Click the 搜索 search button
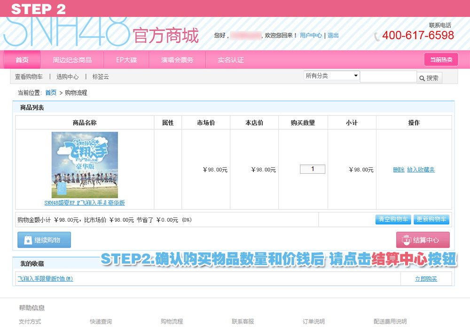 (429, 78)
